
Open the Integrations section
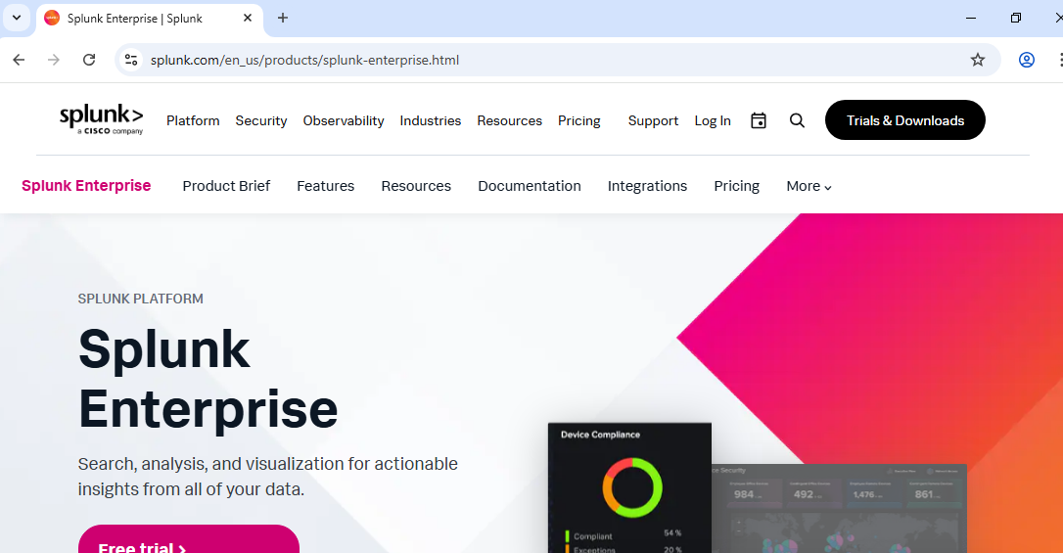(647, 186)
